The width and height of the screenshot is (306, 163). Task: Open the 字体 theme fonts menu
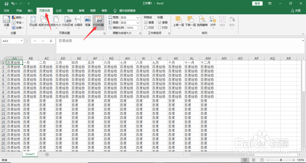(18, 23)
